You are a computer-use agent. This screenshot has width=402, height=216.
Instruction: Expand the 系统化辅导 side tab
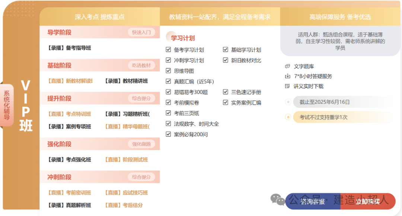coord(7,105)
